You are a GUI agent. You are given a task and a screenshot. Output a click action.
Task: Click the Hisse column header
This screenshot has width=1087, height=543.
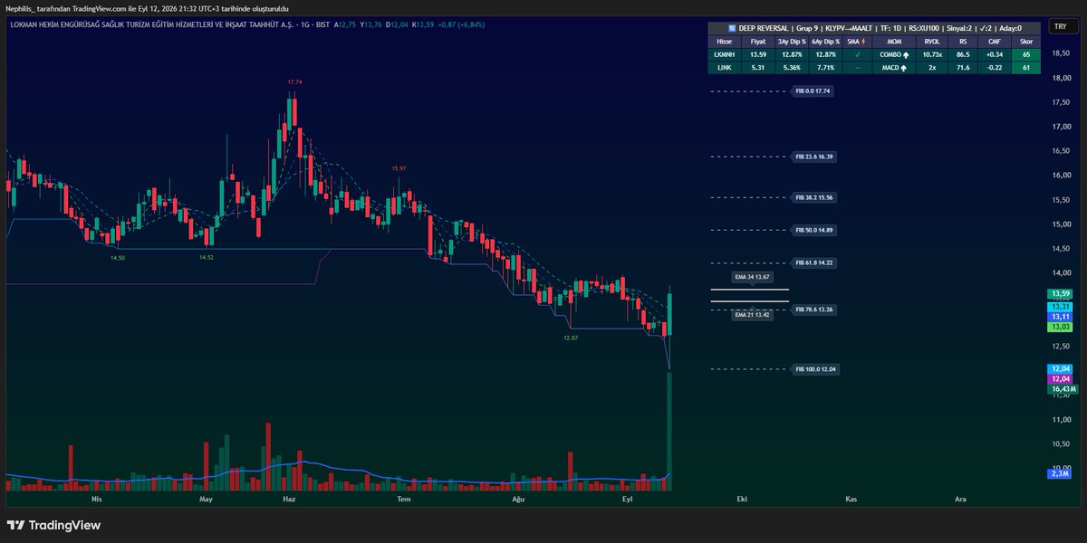point(724,42)
